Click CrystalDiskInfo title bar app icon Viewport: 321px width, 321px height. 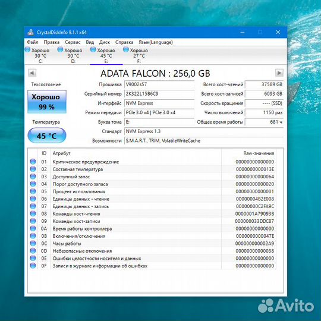pos(31,32)
